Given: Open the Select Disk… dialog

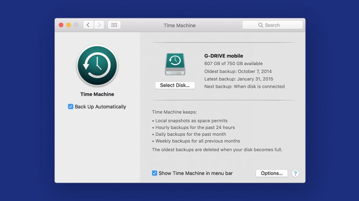Looking at the screenshot, I should point(175,85).
